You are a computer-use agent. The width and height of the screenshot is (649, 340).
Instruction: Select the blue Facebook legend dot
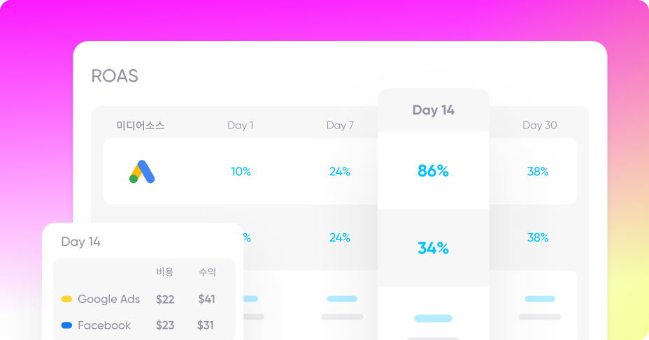click(66, 325)
